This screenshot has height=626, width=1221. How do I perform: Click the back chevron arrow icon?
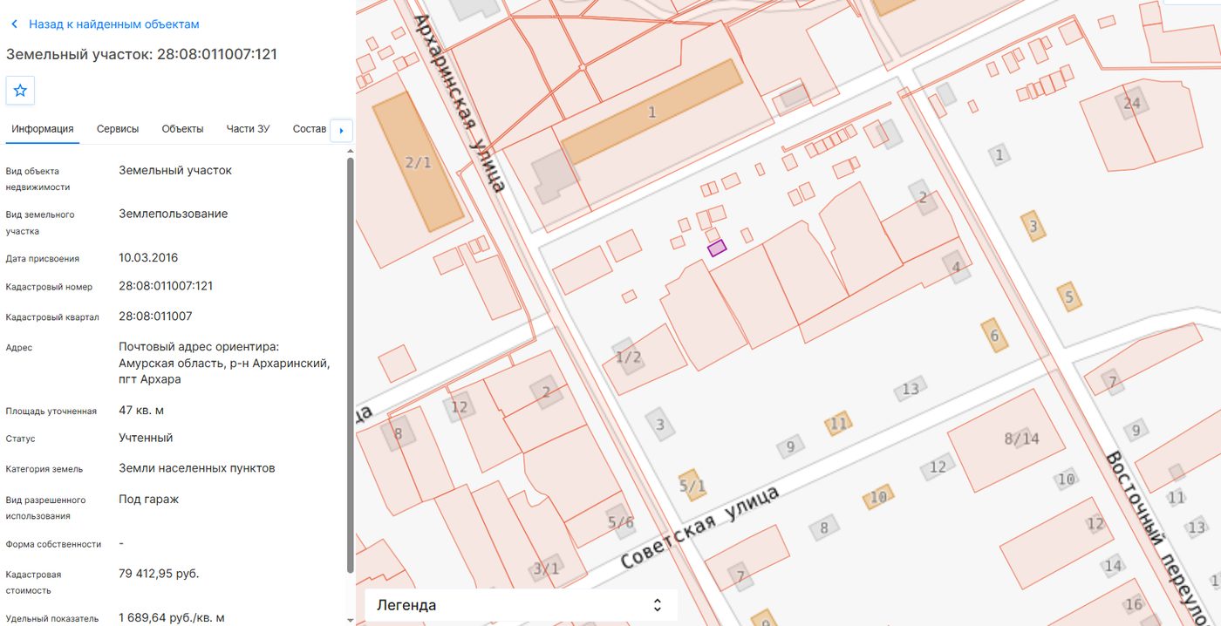14,24
